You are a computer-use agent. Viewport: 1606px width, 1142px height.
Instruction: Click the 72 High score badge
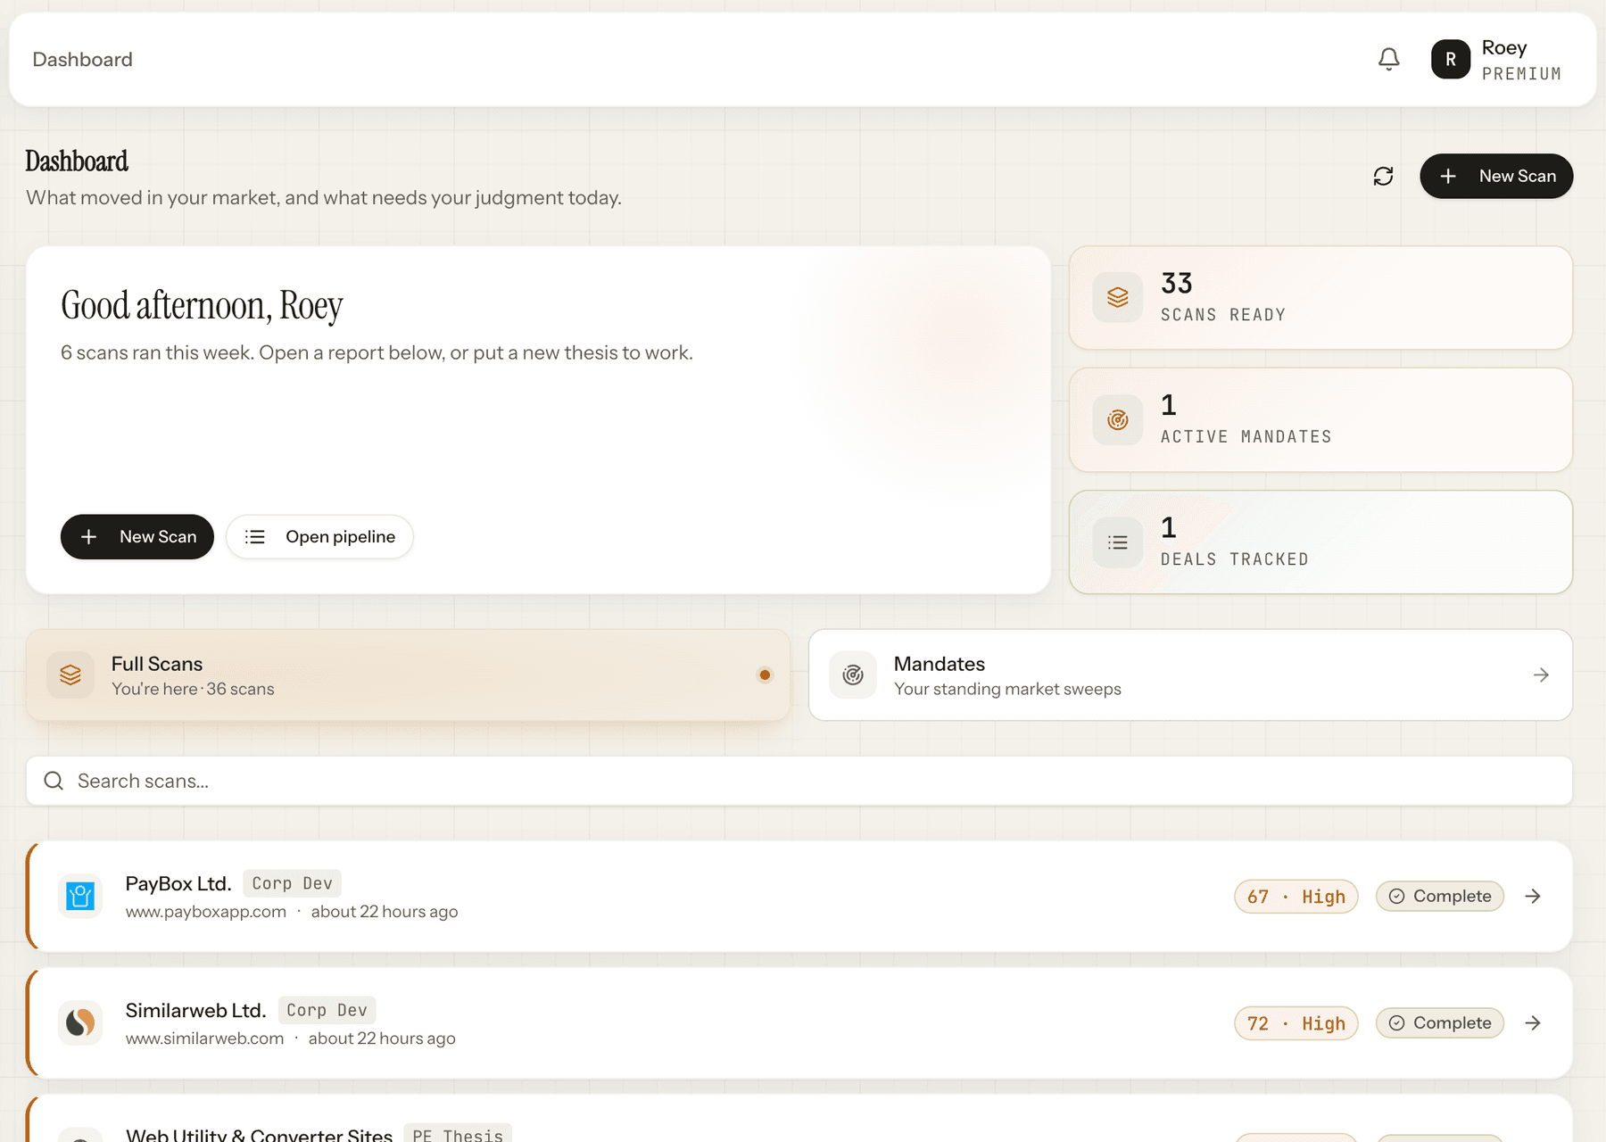pos(1296,1022)
